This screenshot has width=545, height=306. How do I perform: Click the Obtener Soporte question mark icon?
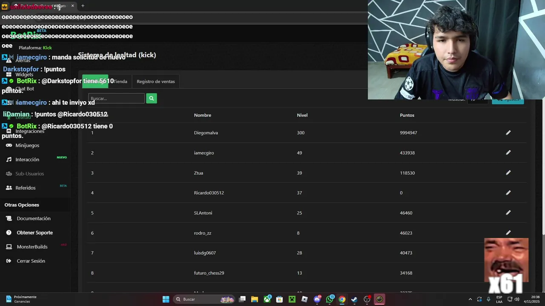click(9, 232)
